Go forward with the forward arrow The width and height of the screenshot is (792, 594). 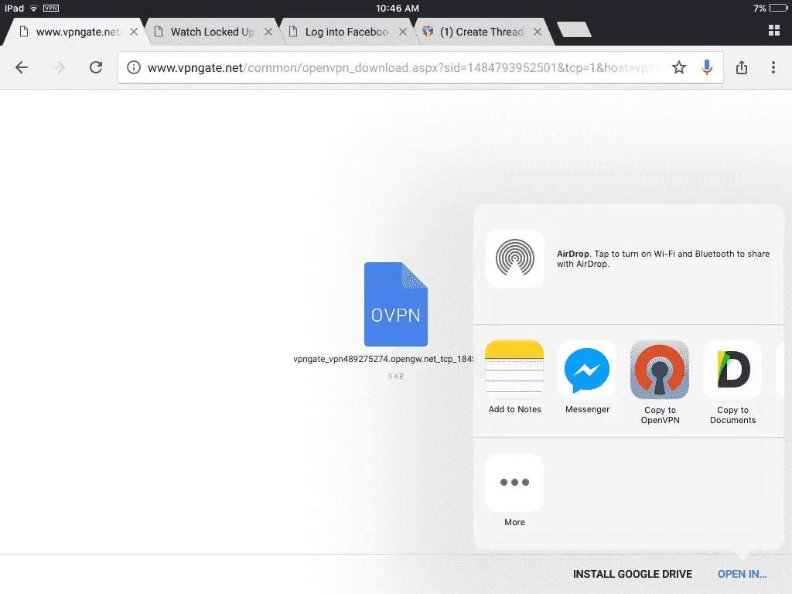pyautogui.click(x=59, y=67)
